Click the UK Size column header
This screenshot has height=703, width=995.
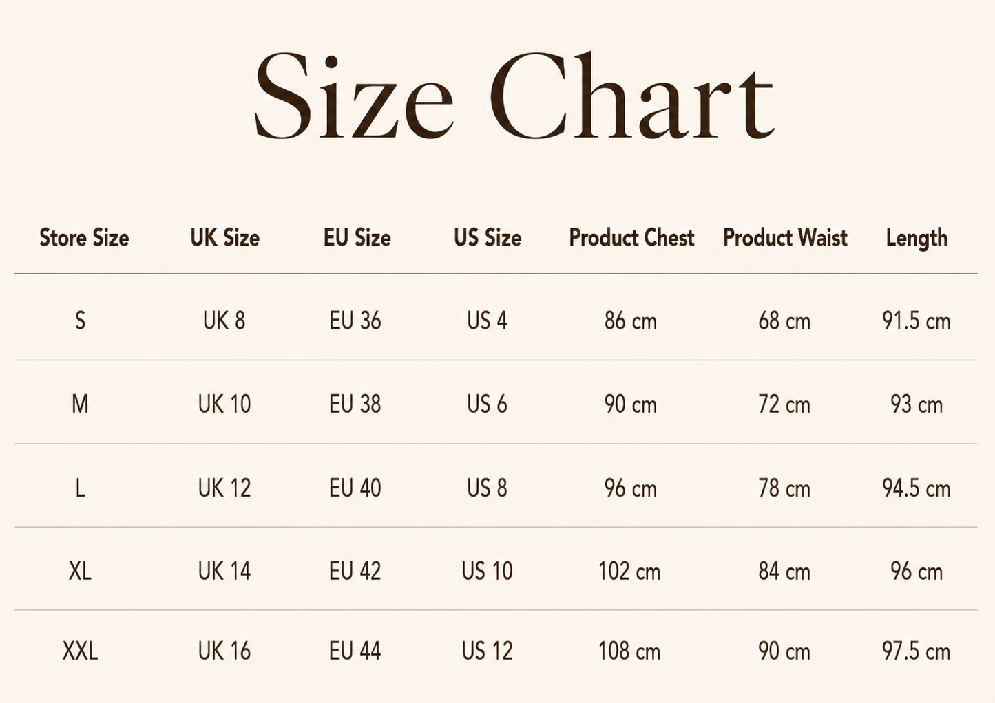point(225,238)
